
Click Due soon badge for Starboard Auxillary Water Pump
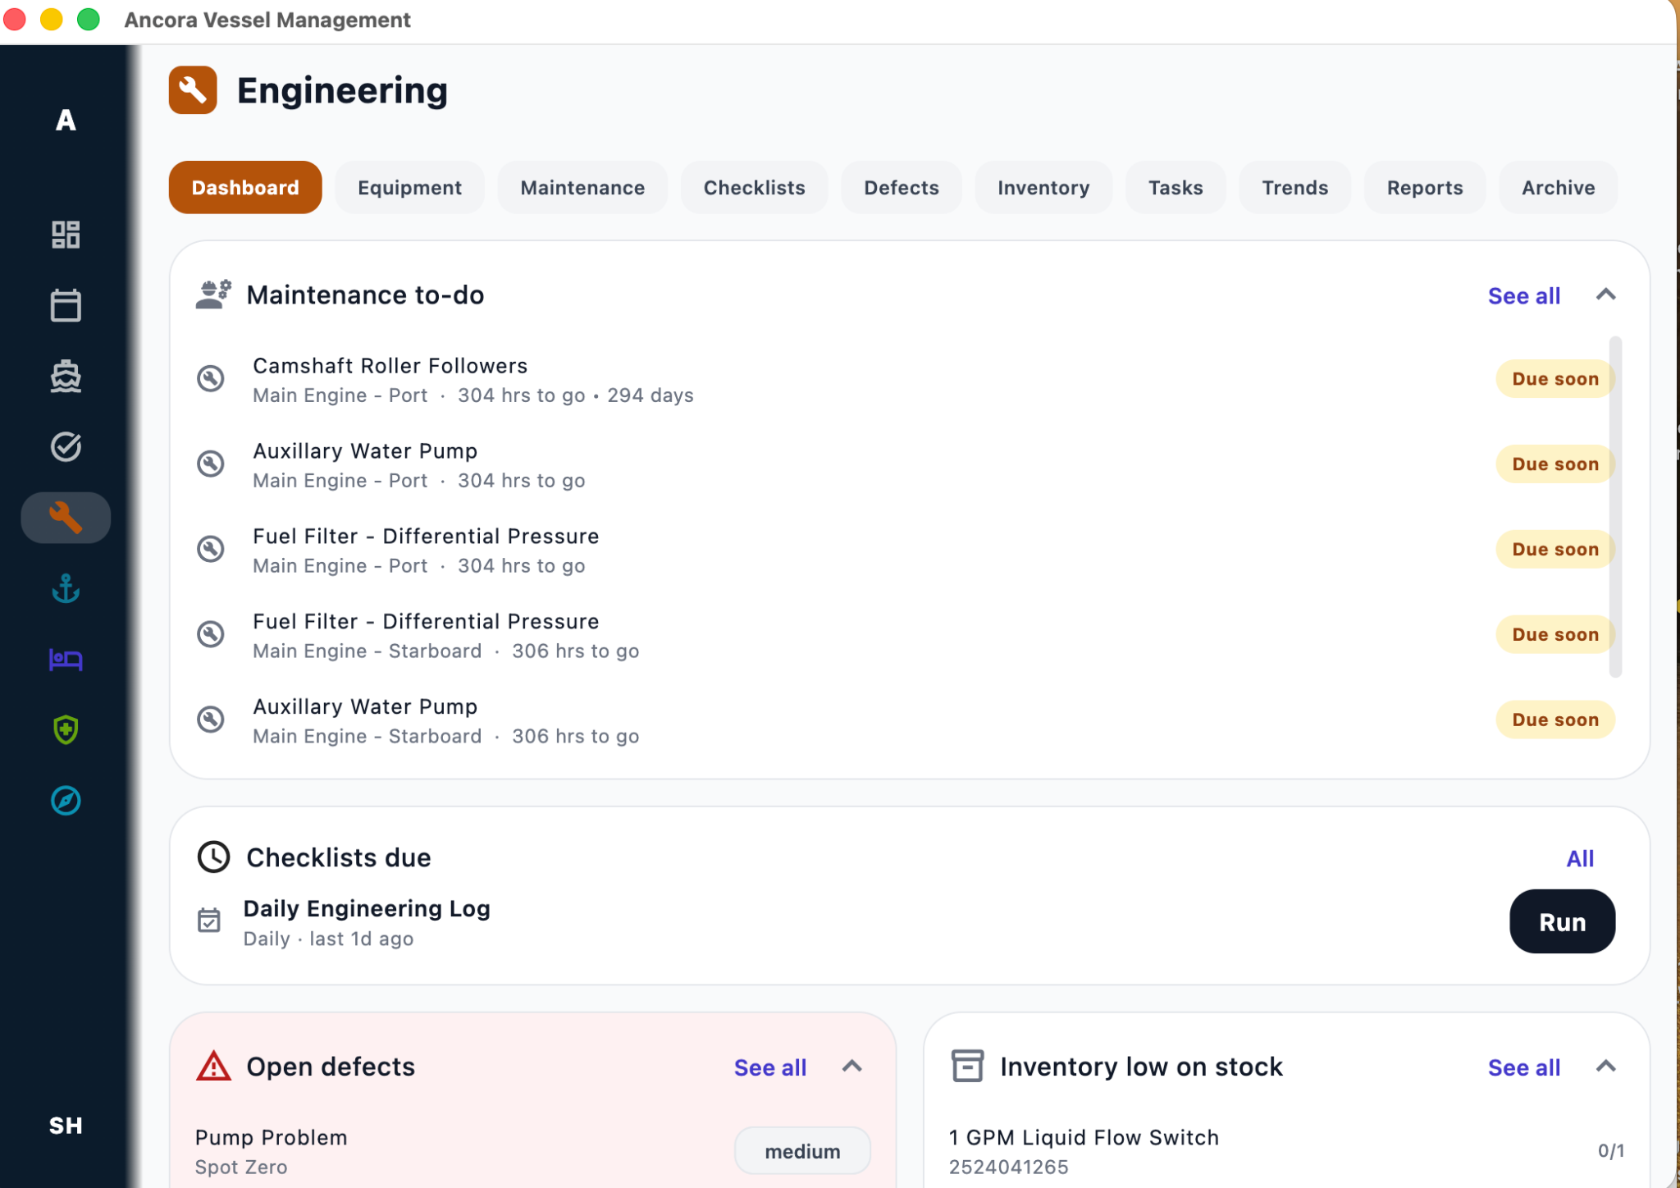tap(1555, 720)
